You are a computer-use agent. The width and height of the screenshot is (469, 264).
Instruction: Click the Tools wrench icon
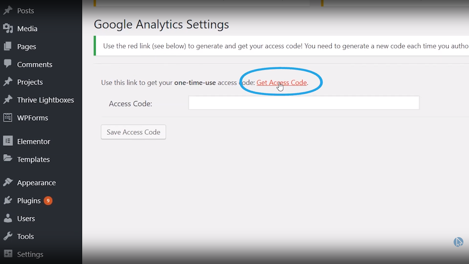click(x=8, y=236)
